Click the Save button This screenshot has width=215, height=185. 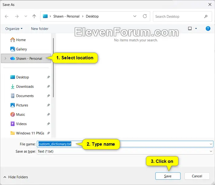click(168, 176)
